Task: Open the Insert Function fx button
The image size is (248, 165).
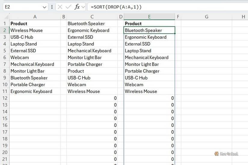Action: coord(77,7)
